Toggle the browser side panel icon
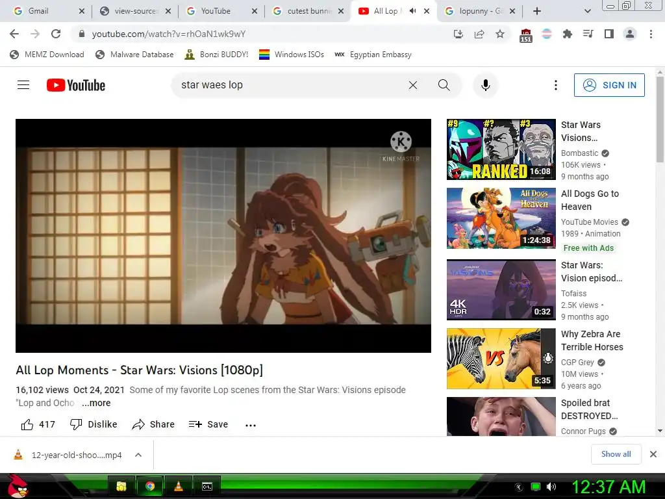The width and height of the screenshot is (665, 499). 609,34
